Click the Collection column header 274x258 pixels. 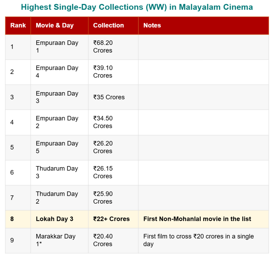(108, 25)
